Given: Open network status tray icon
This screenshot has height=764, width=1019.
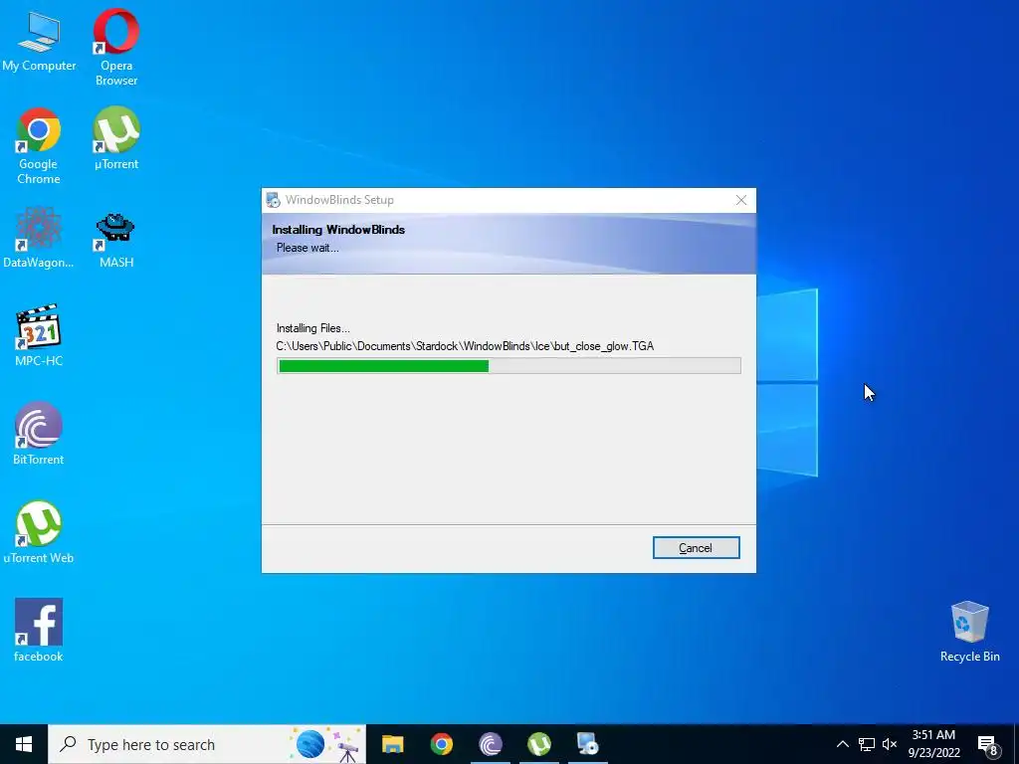Looking at the screenshot, I should pyautogui.click(x=867, y=744).
